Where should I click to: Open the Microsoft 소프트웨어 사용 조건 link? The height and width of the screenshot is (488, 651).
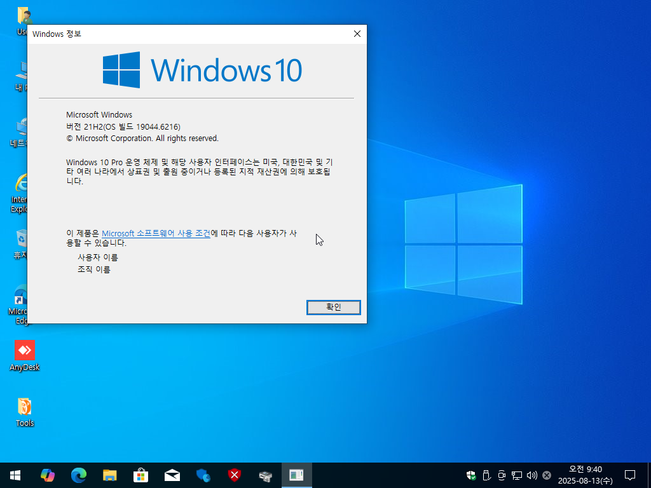pos(156,233)
